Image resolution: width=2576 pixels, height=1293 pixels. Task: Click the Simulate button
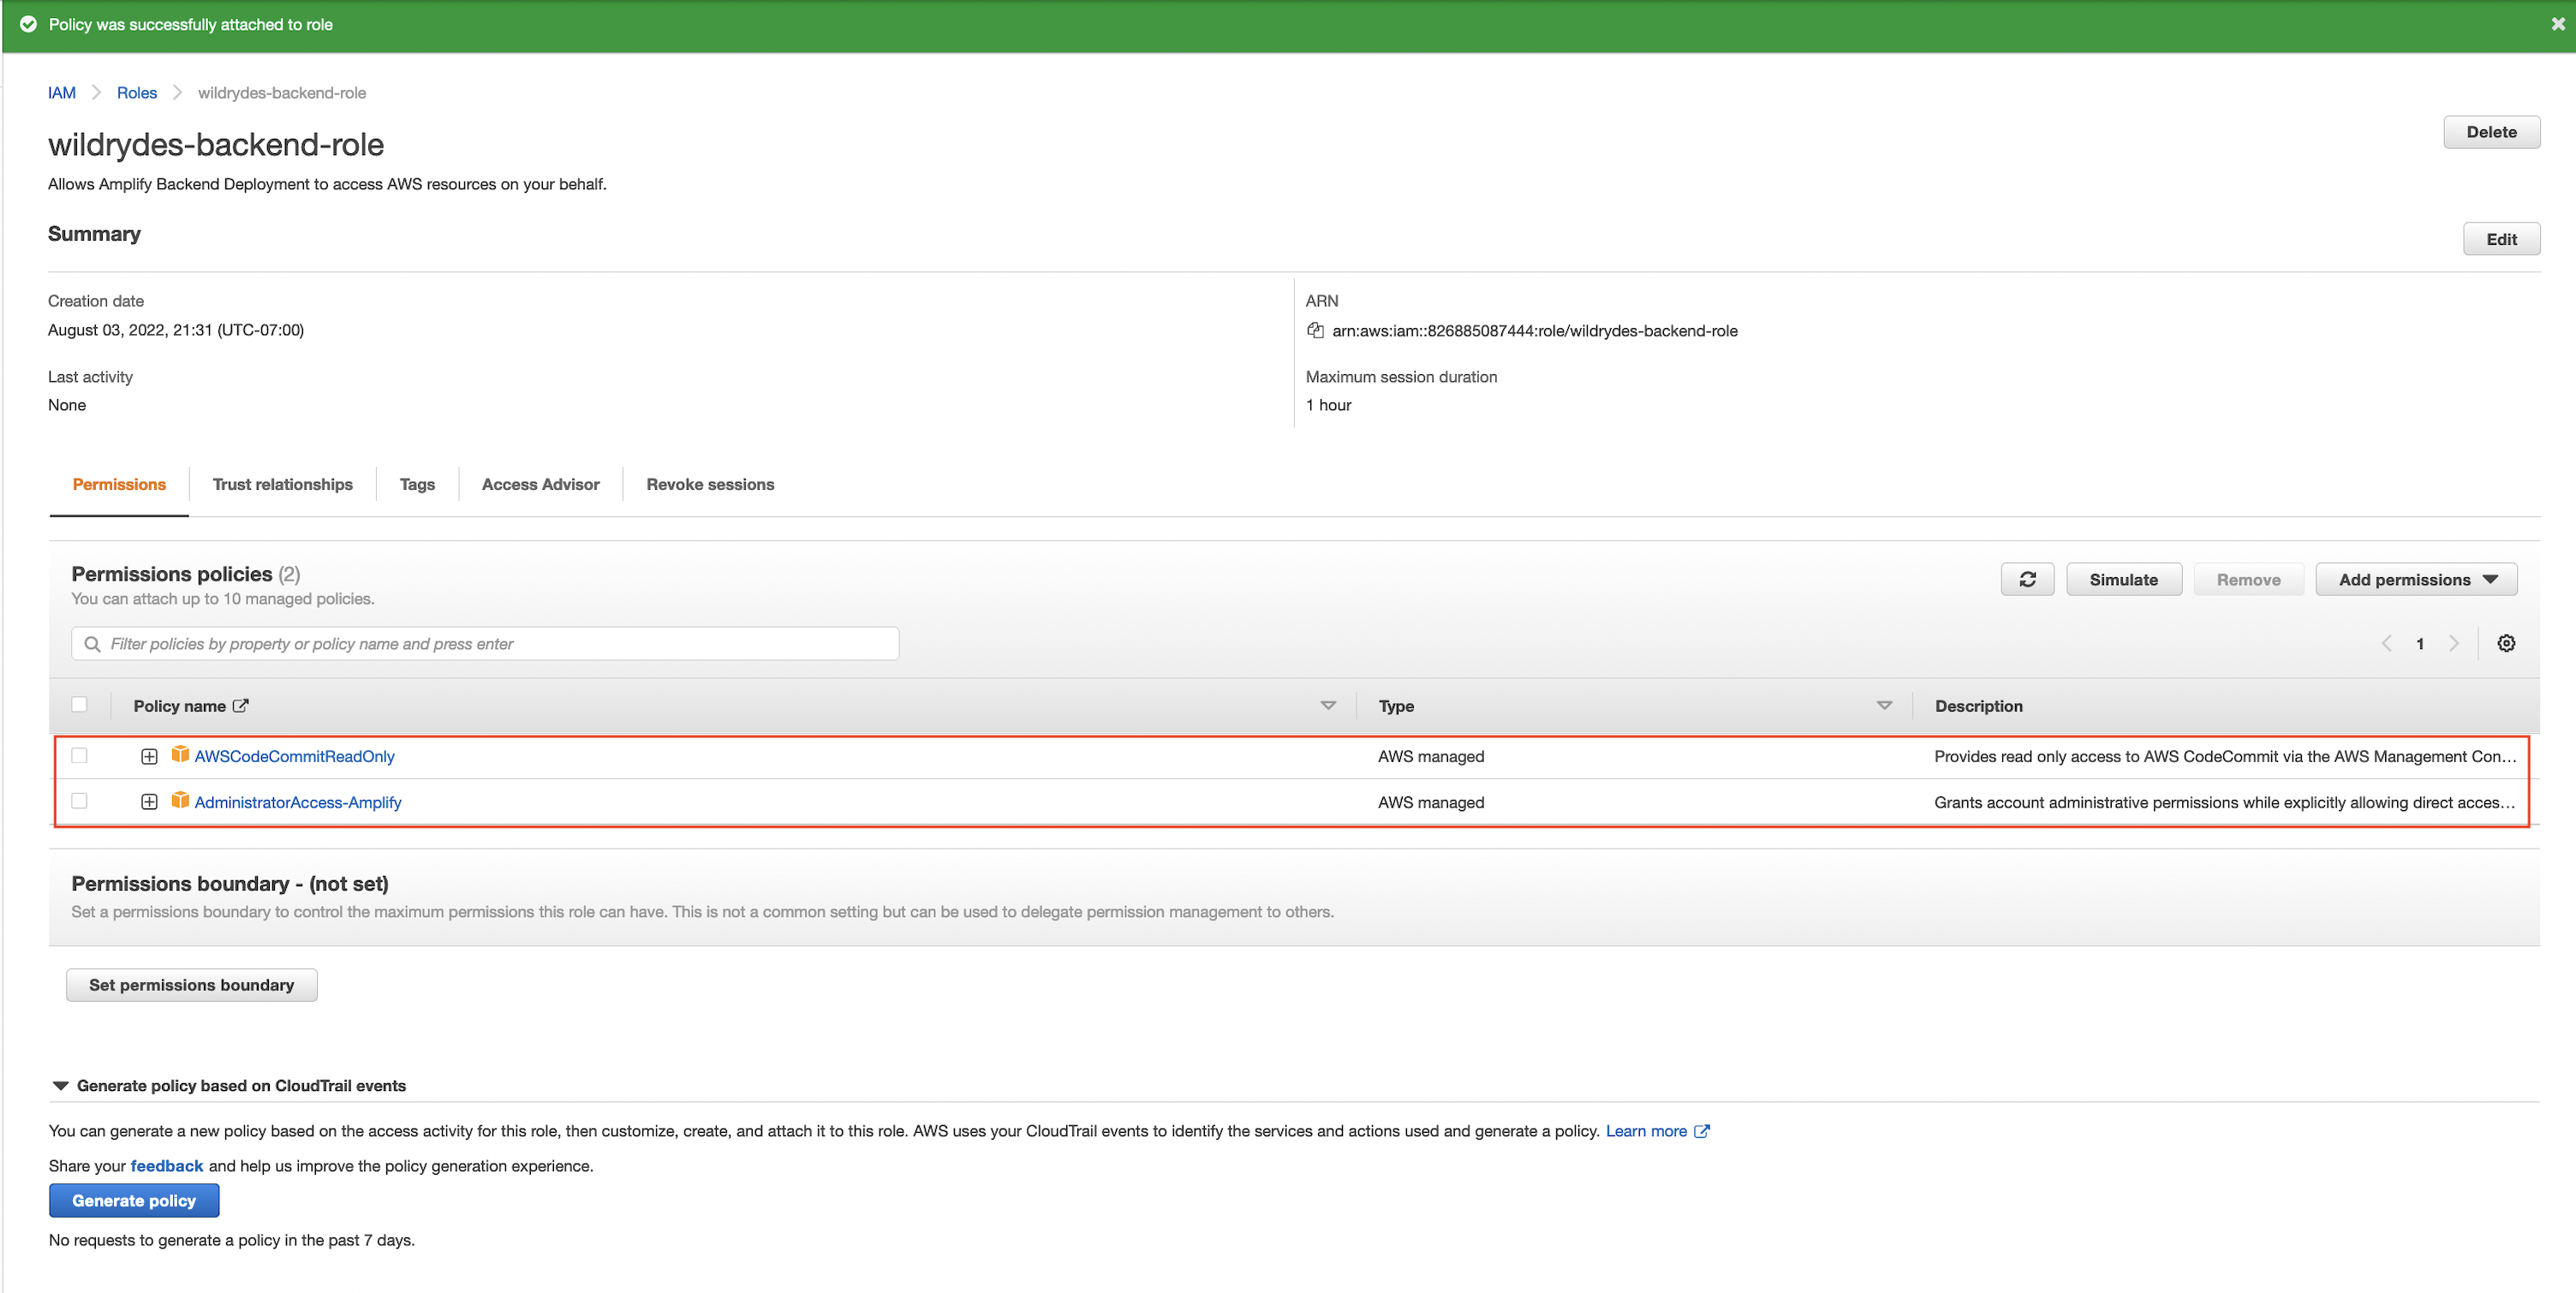click(2123, 579)
